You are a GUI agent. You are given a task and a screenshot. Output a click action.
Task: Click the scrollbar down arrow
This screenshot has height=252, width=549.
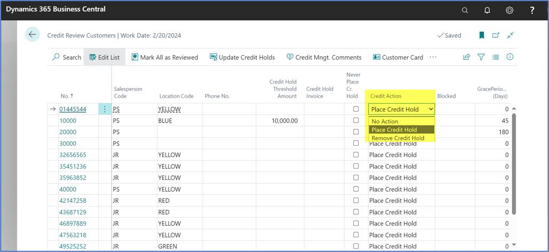coord(514,245)
